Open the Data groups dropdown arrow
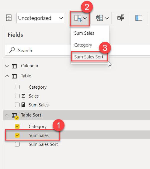Viewport: 150px width, 169px height. 107,18
